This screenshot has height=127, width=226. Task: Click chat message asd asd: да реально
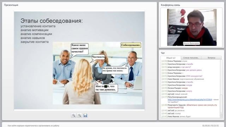click(x=173, y=110)
